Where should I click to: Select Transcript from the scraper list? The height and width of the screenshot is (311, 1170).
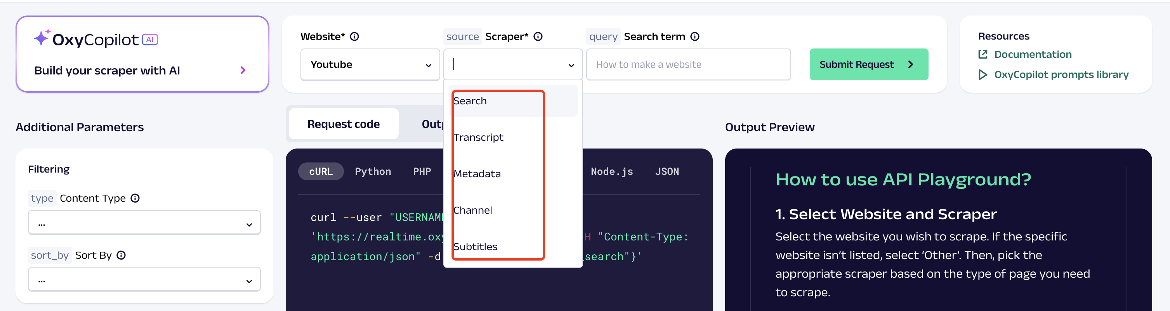click(478, 137)
